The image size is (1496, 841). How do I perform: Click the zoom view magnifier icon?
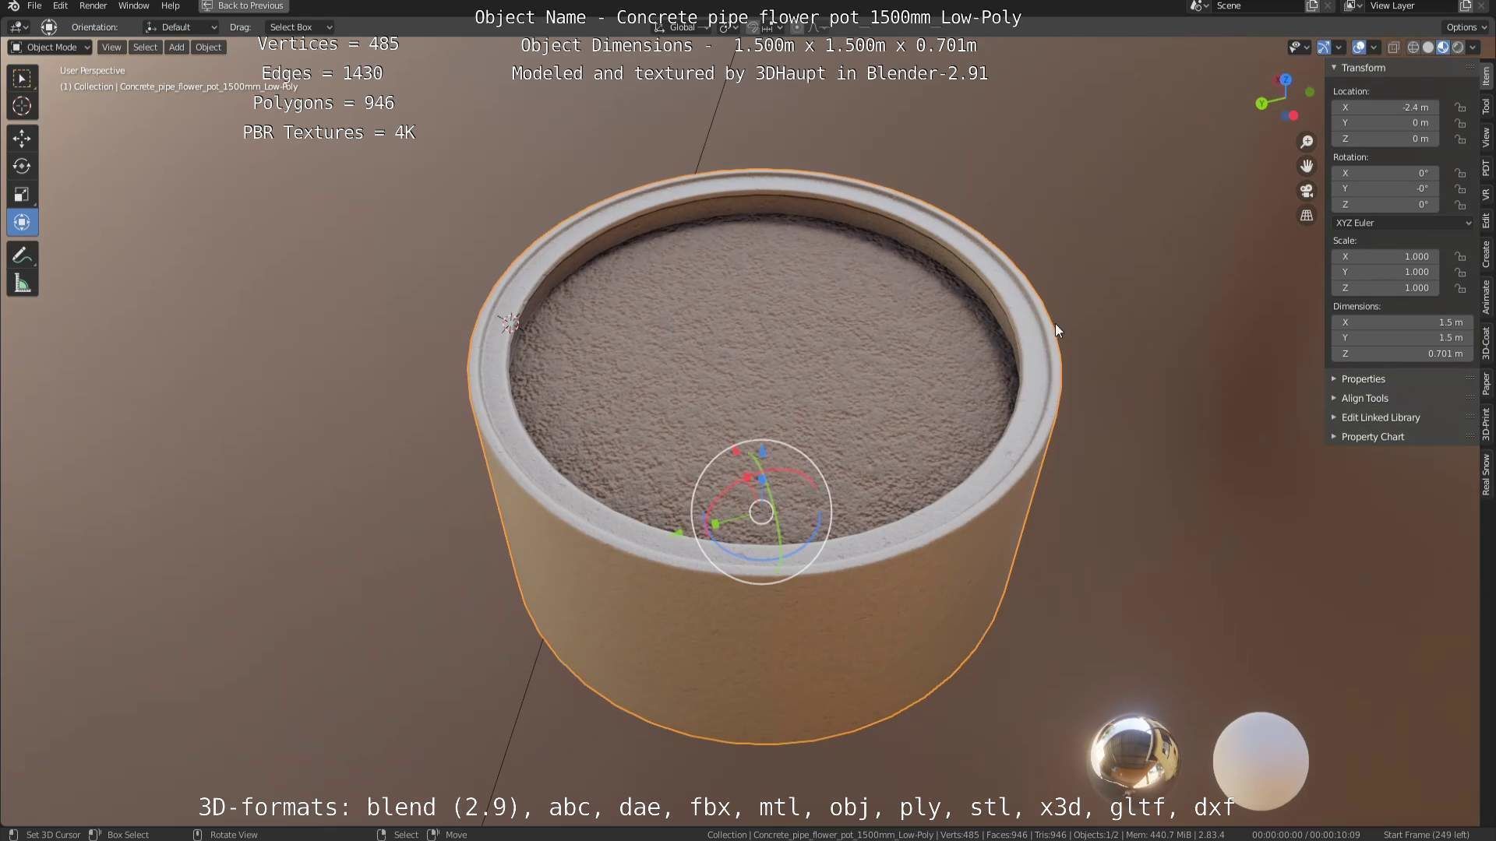click(1307, 142)
